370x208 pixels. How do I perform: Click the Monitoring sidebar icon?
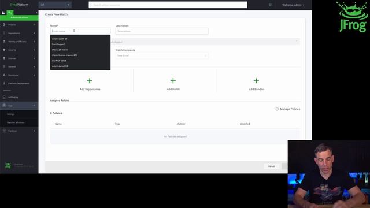click(x=4, y=75)
